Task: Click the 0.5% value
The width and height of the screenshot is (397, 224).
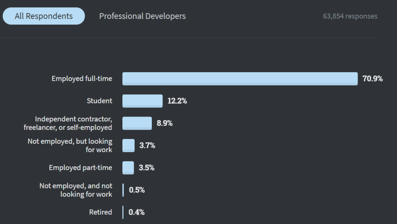Action: click(x=137, y=190)
